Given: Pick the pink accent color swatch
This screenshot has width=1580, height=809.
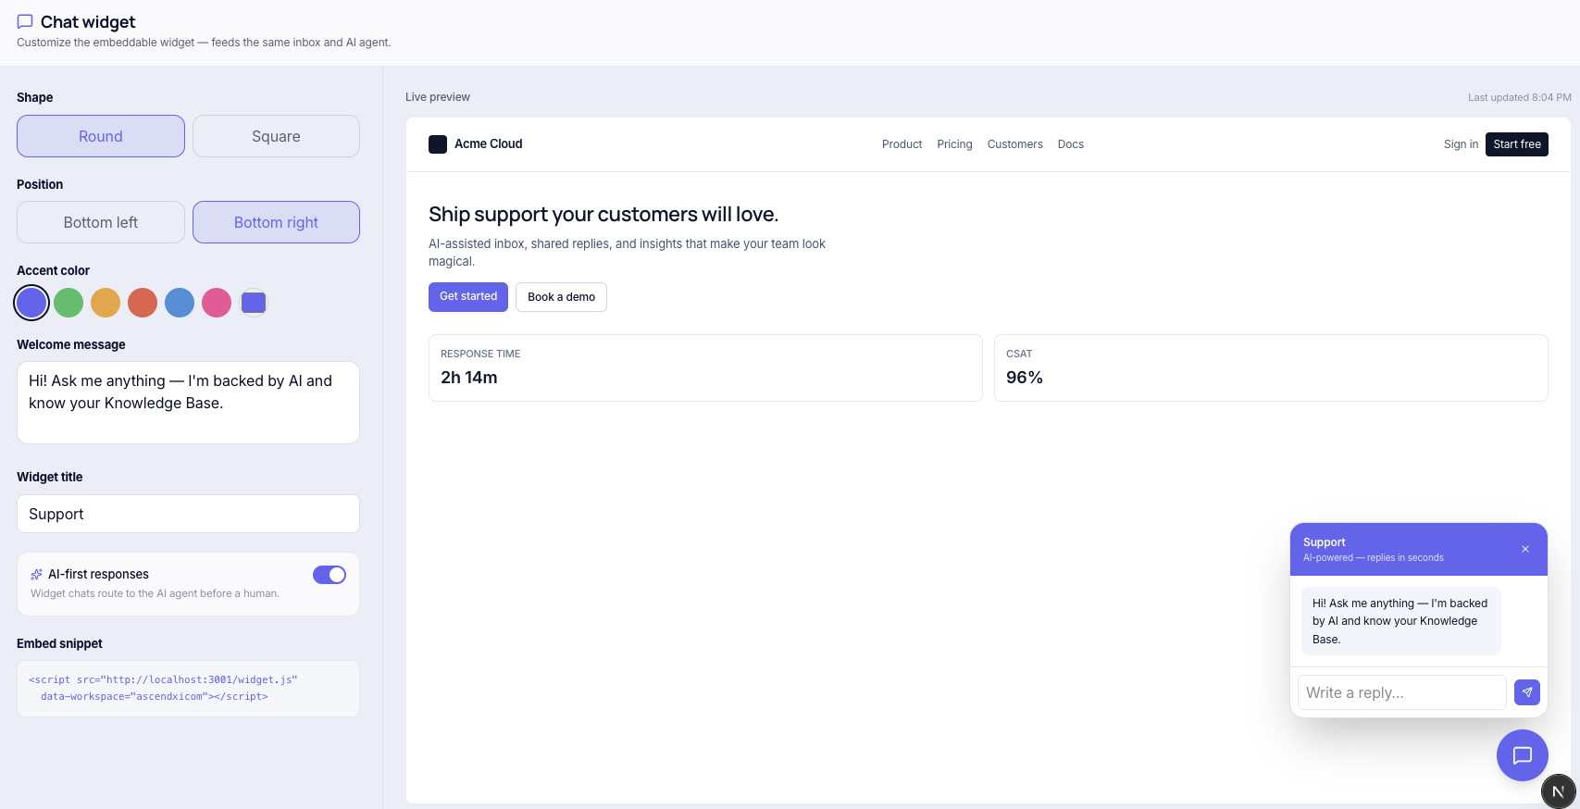Looking at the screenshot, I should [x=217, y=303].
